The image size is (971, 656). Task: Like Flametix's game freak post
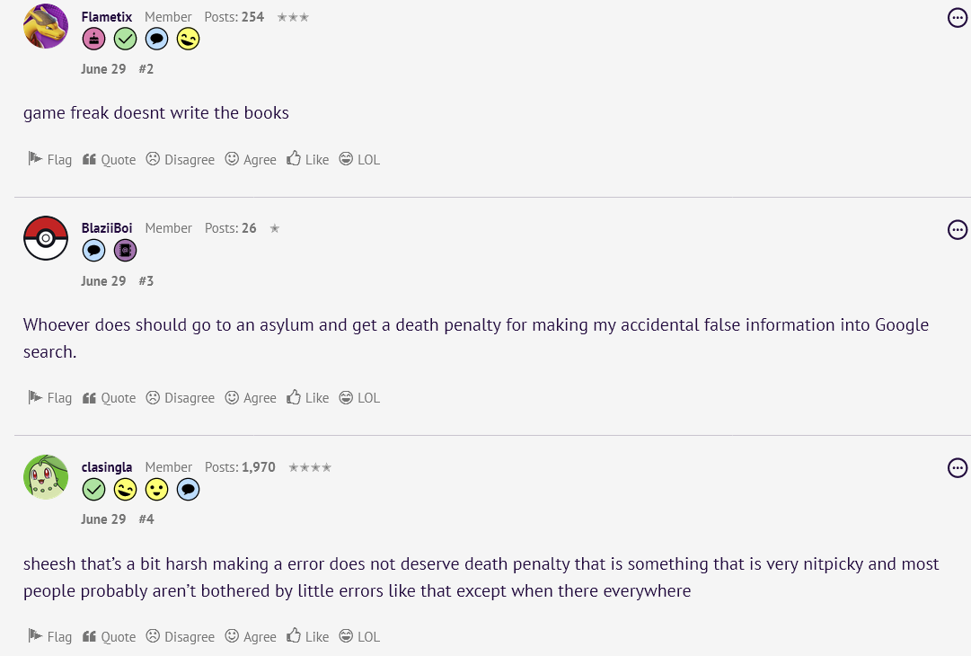click(308, 159)
